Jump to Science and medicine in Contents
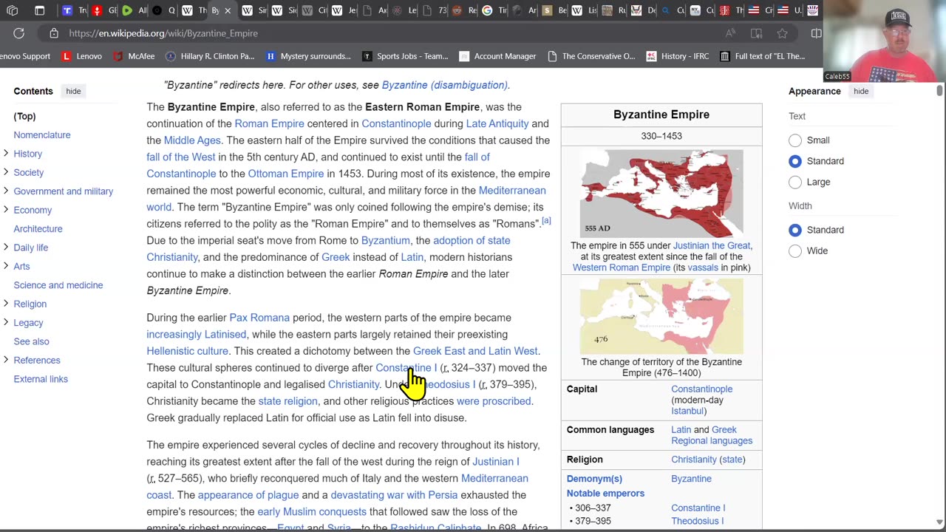The width and height of the screenshot is (946, 532). pos(58,284)
